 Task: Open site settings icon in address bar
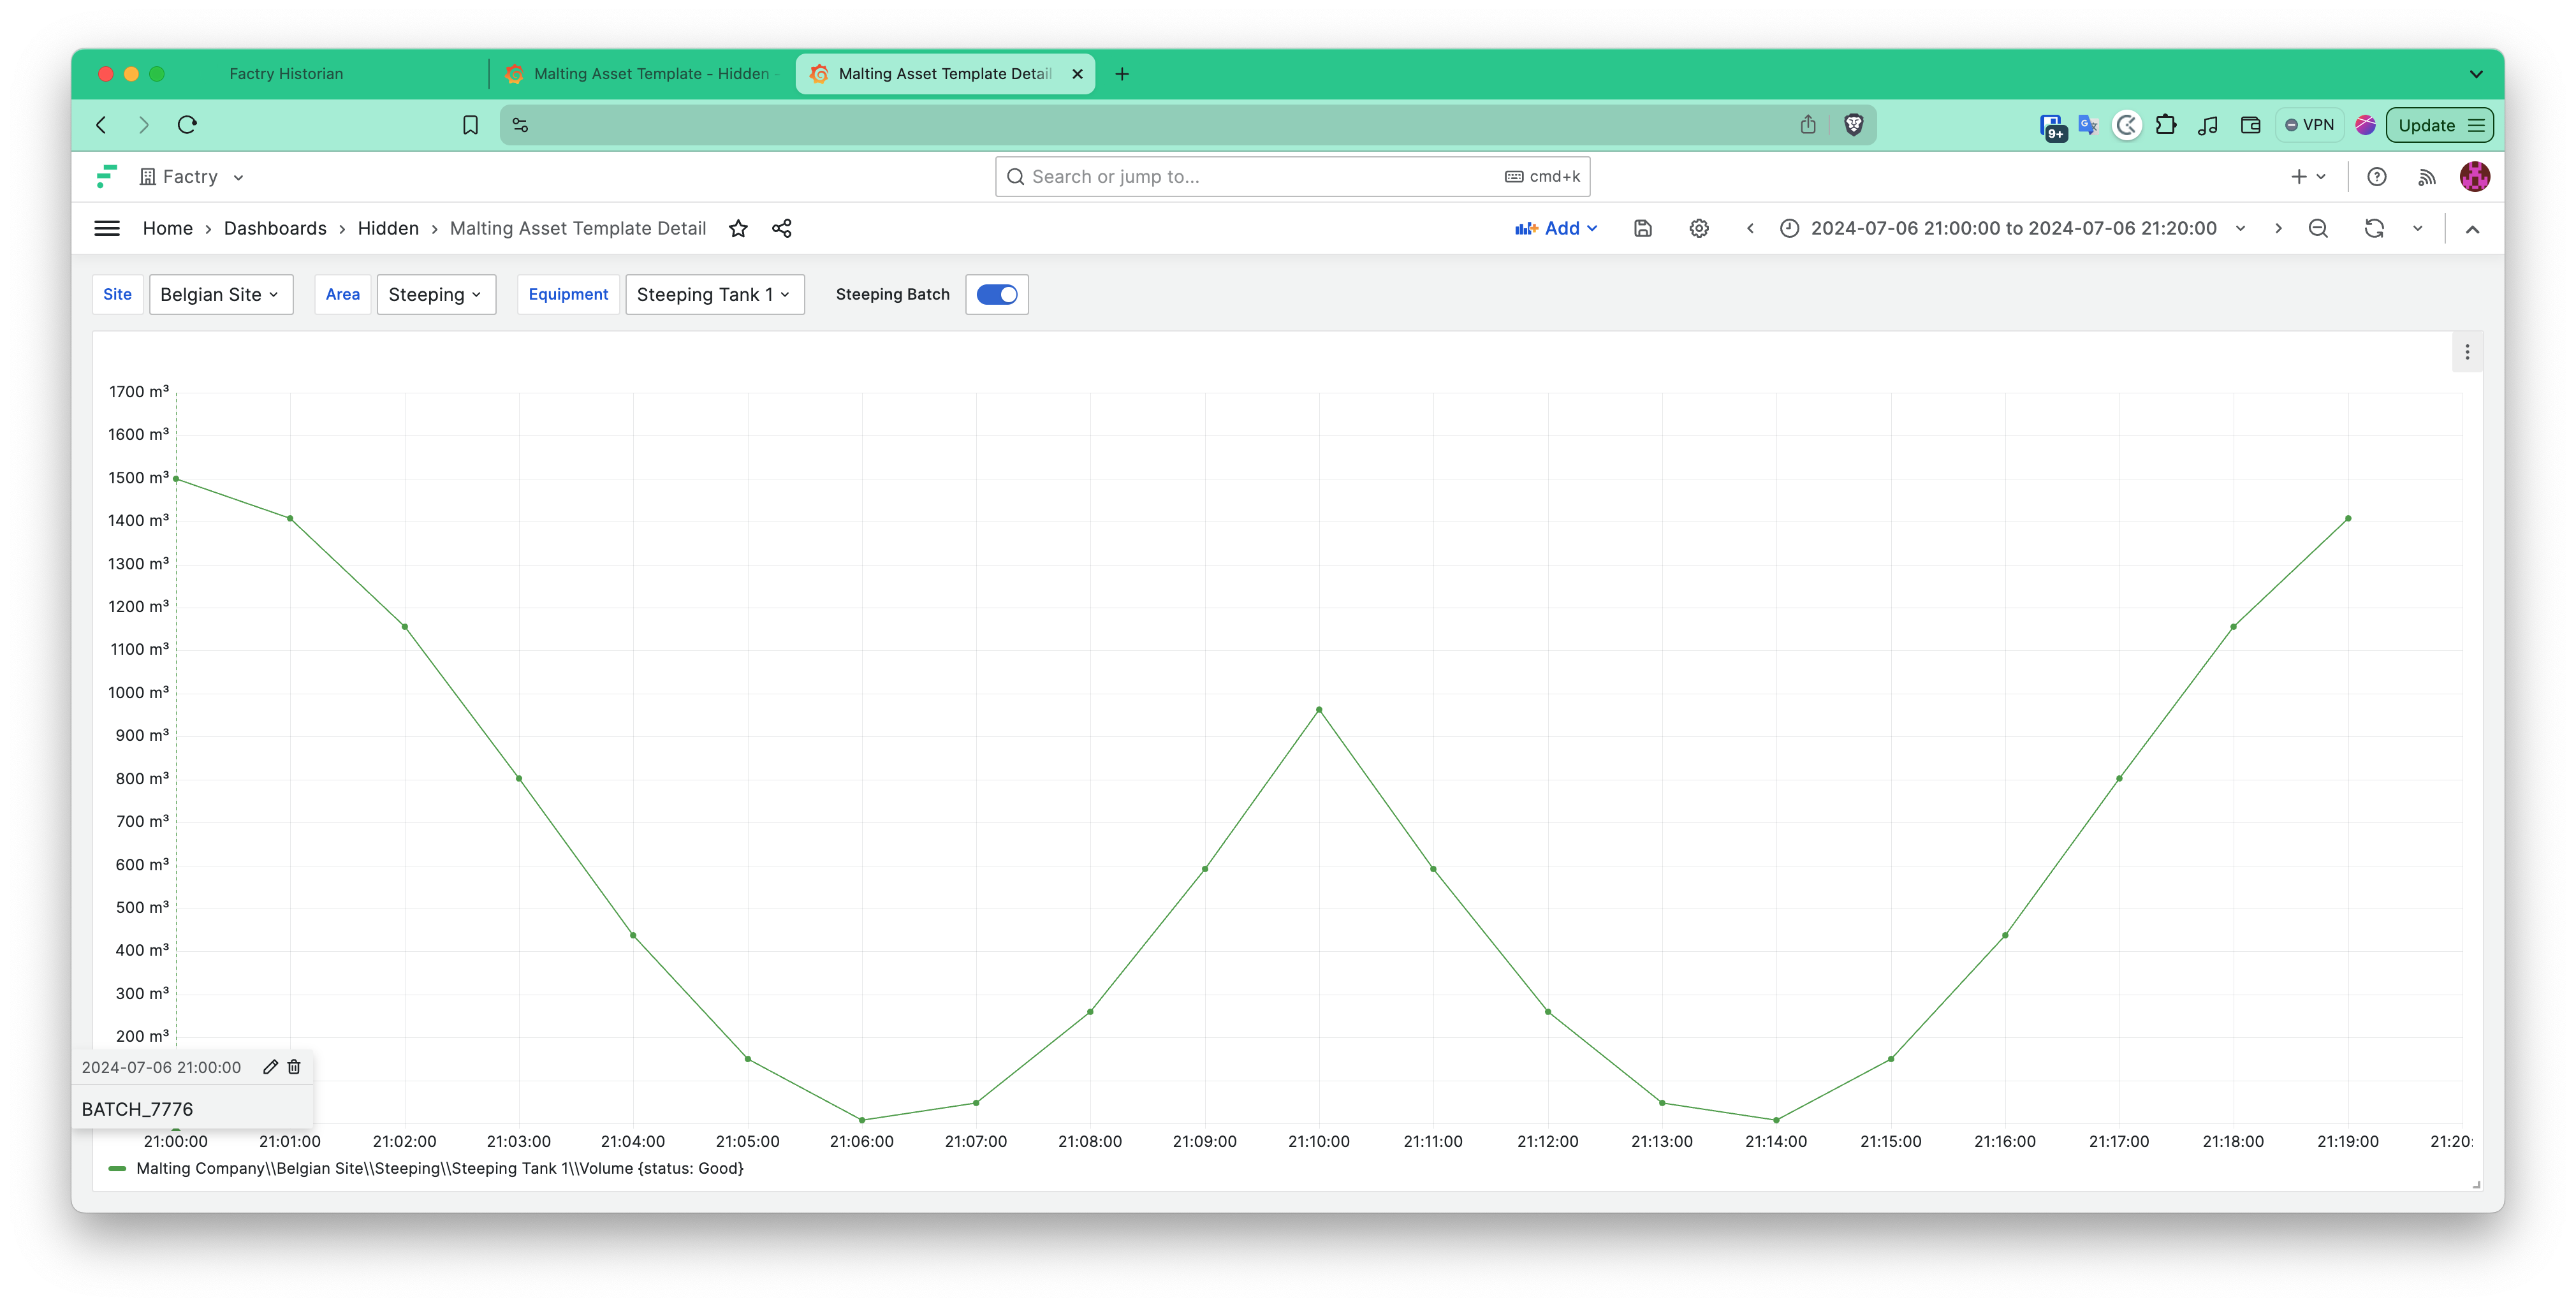(x=520, y=125)
